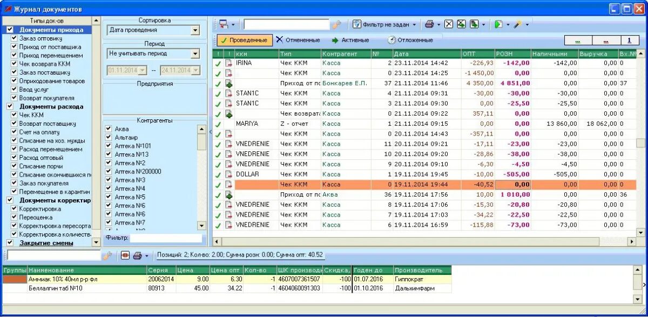Toggle the Заказ оптовику checkbox
648x317 pixels.
pos(15,38)
